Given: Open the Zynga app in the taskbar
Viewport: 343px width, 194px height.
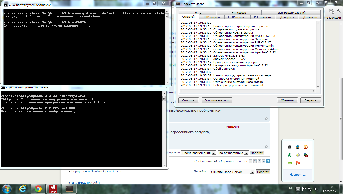Looking at the screenshot, I should [53, 189].
